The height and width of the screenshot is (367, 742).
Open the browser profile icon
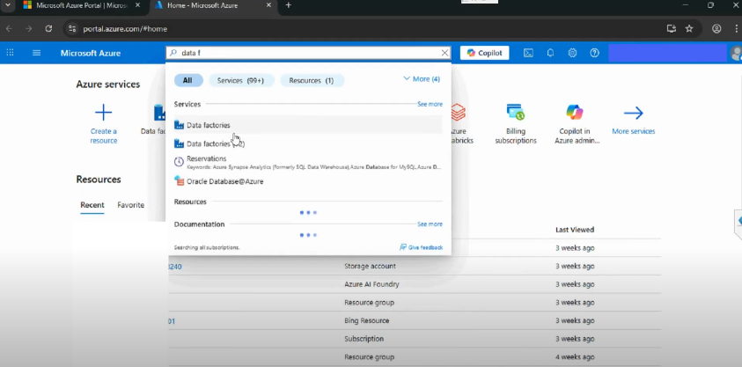coord(716,29)
